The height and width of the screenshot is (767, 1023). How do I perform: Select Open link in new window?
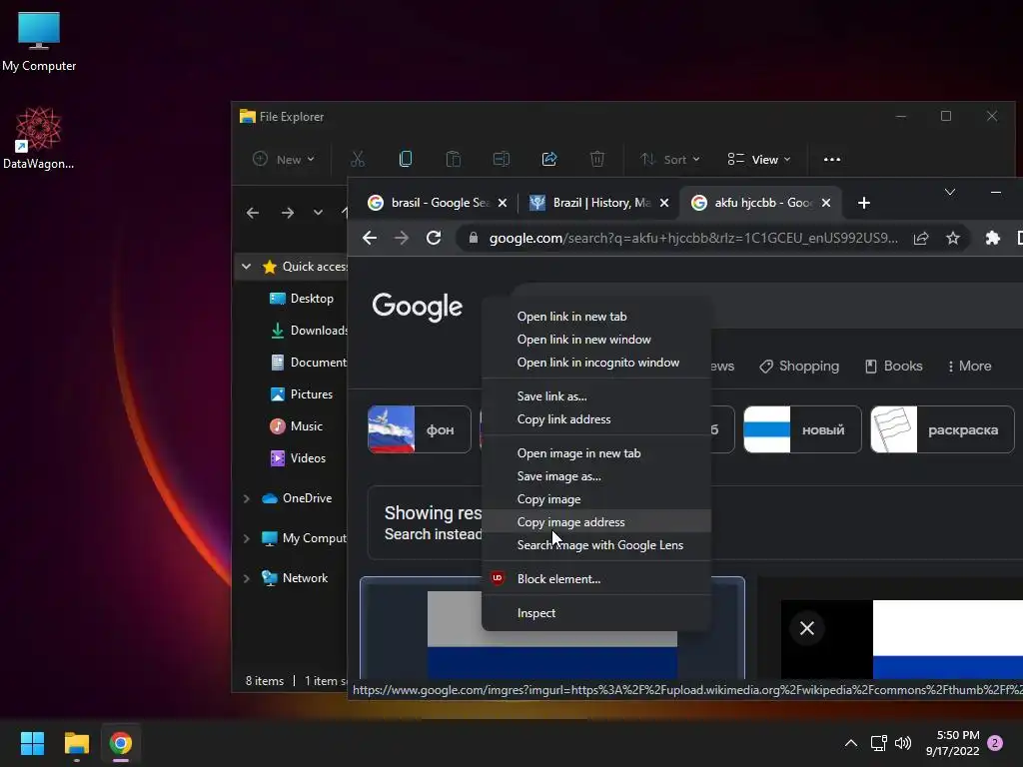[x=596, y=340]
